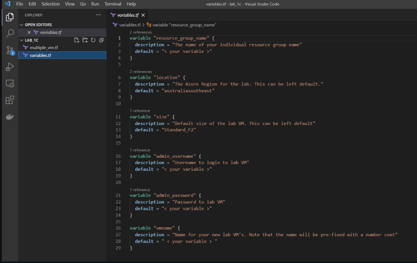Click variable "resource_group_name" breadcrumb item
This screenshot has height=263, width=417.
(x=184, y=25)
